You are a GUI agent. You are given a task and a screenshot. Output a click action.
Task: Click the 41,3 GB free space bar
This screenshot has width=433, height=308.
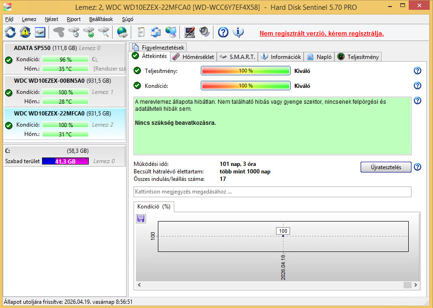click(x=65, y=161)
